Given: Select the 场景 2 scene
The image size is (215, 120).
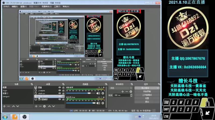Looking at the screenshot, I should pyautogui.click(x=5, y=93).
